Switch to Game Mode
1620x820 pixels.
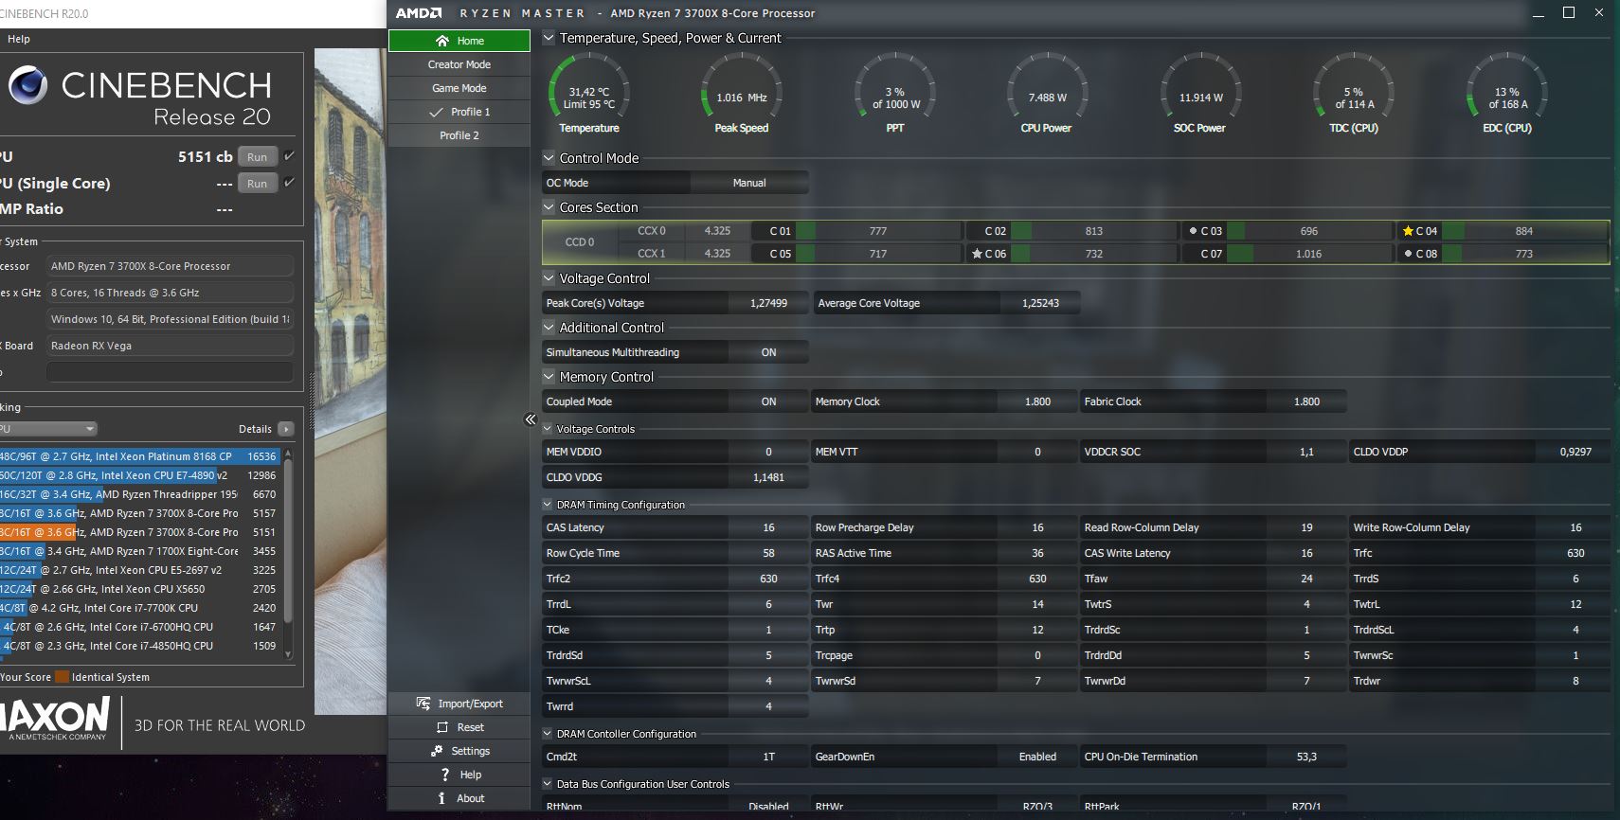tap(459, 88)
